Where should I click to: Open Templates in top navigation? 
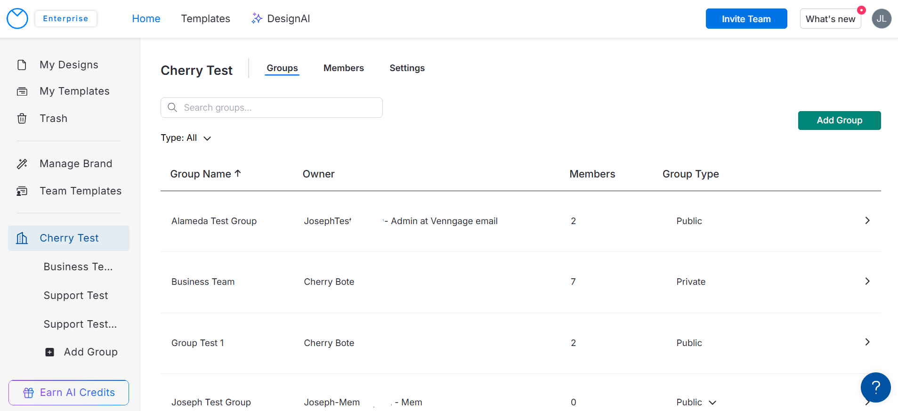(x=205, y=18)
